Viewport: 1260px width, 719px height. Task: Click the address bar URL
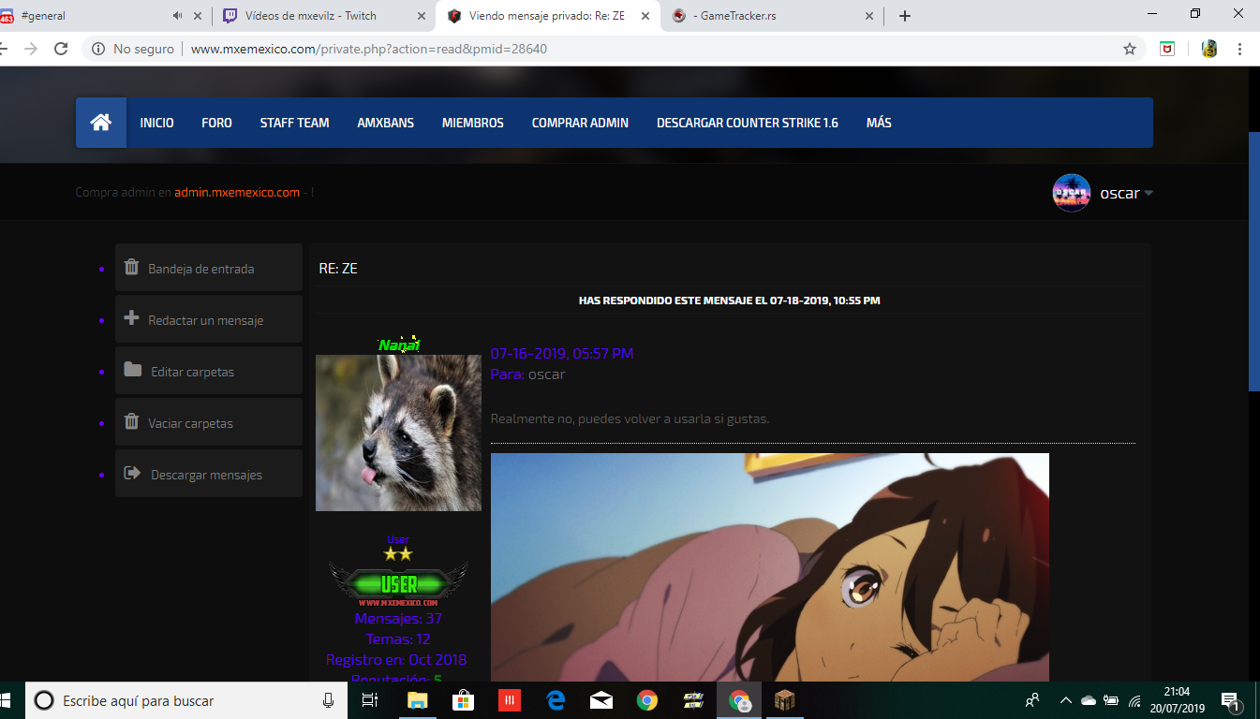[369, 49]
